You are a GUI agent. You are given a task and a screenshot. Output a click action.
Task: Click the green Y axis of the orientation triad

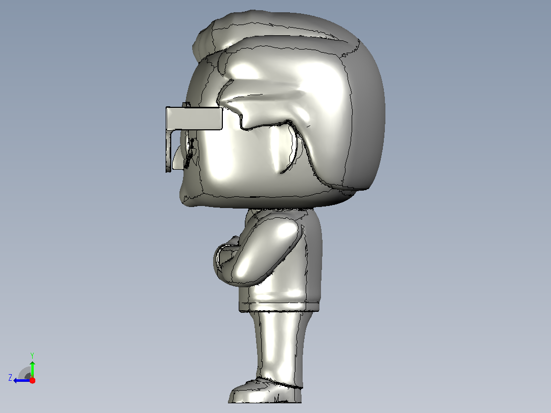click(32, 369)
